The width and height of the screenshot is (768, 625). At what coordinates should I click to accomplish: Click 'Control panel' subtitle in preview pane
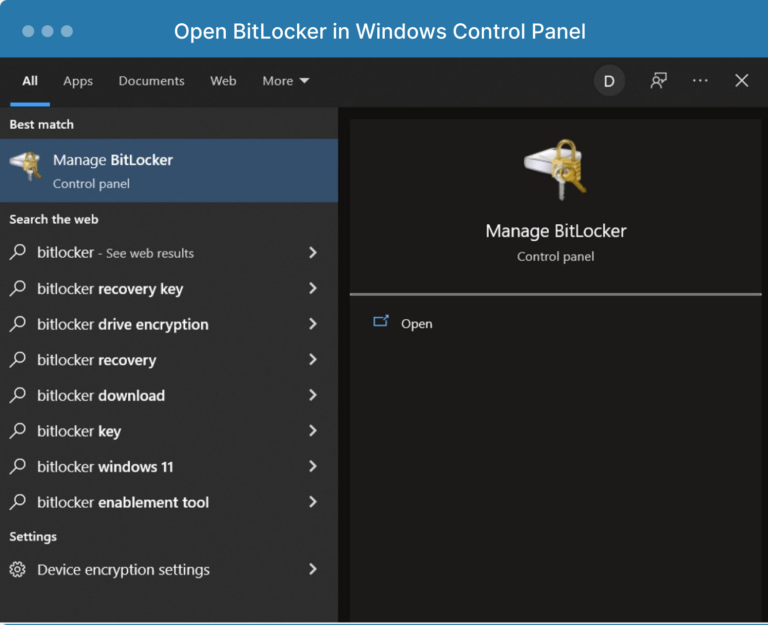tap(556, 256)
